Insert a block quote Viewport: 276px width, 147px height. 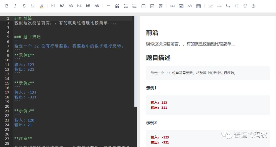click(117, 6)
